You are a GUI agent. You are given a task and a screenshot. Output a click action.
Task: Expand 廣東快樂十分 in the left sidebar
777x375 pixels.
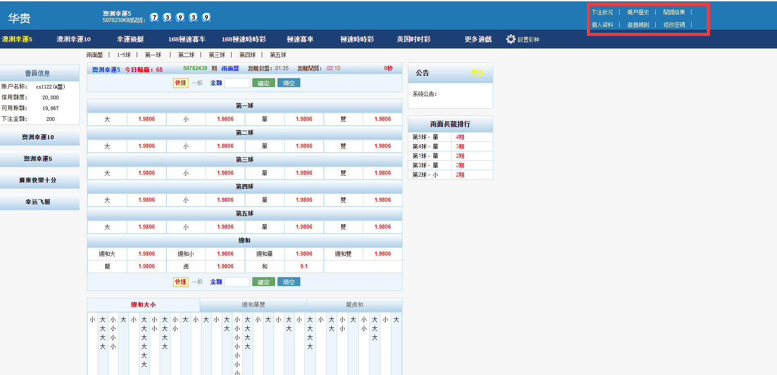(x=38, y=181)
